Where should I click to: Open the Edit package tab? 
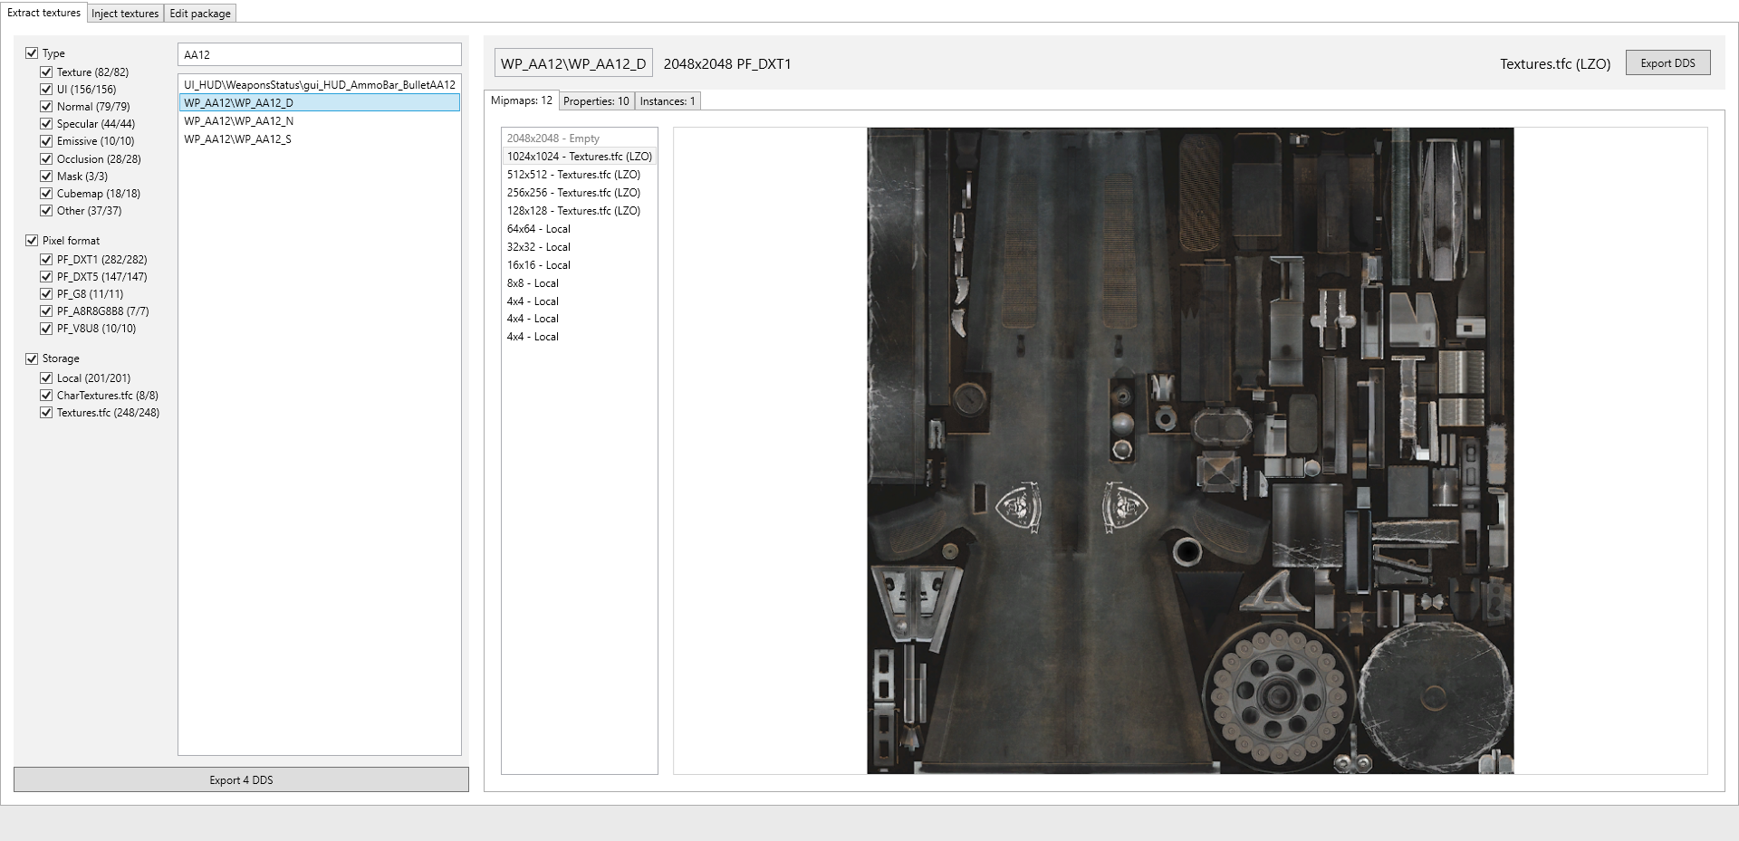[200, 14]
